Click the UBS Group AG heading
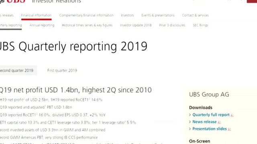Image resolution: width=257 pixels, height=144 pixels. (x=209, y=94)
